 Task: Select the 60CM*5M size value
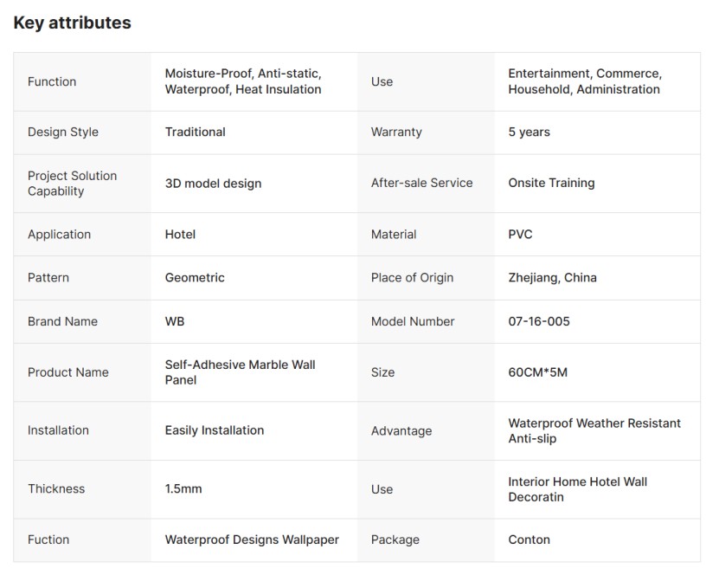(538, 372)
